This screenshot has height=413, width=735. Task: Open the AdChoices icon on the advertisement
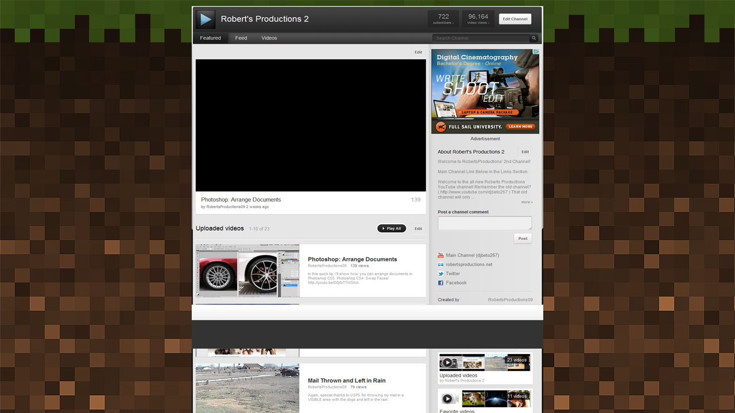(536, 52)
